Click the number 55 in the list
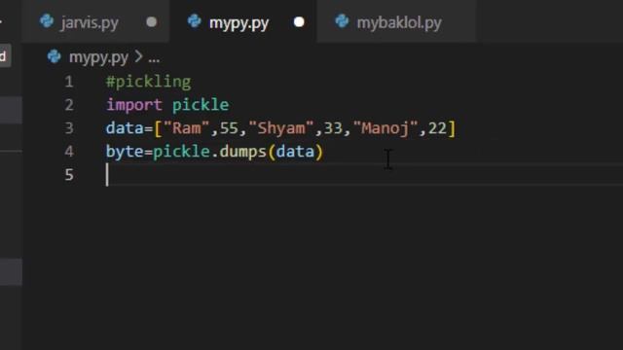623x350 pixels. 229,128
